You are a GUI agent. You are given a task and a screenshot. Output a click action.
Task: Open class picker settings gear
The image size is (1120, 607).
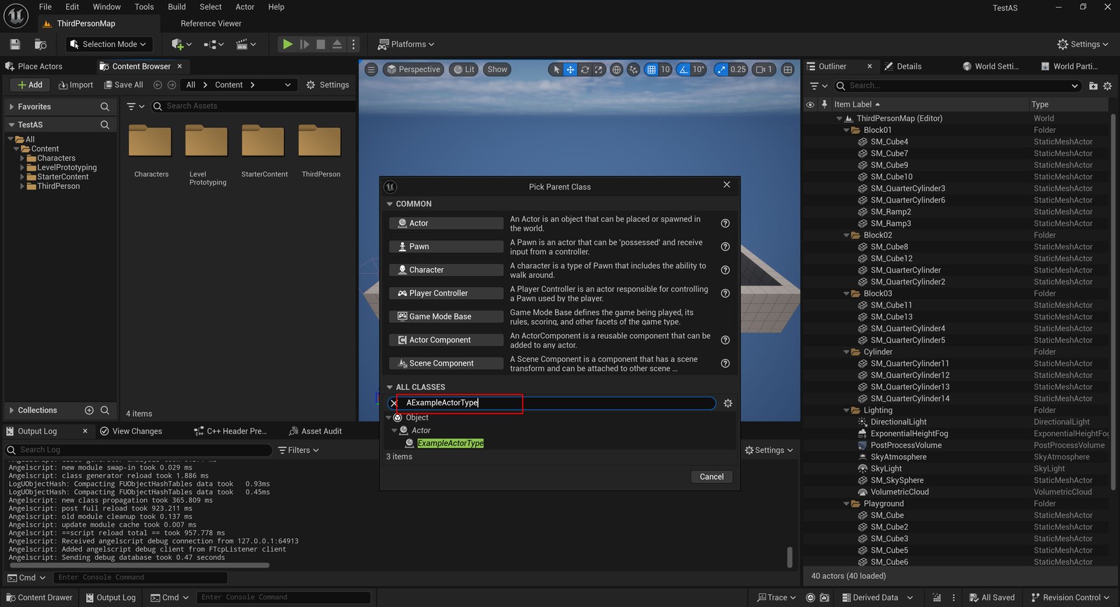tap(728, 403)
